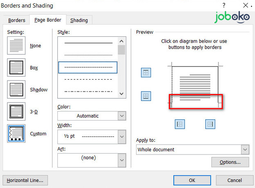This screenshot has width=255, height=188.
Task: Switch to the Borders tab
Action: tap(17, 20)
